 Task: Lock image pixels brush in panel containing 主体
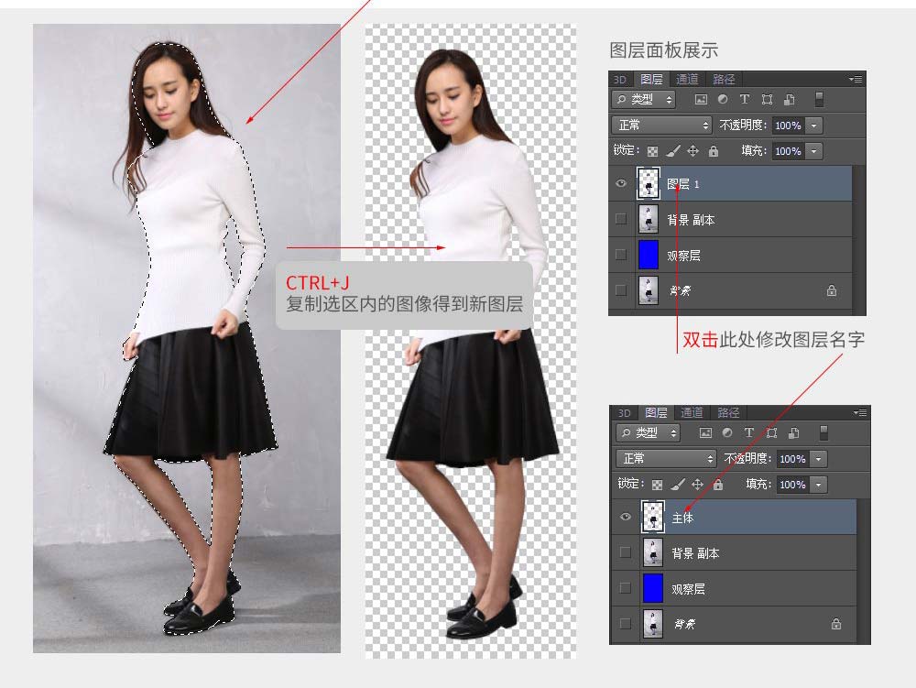click(678, 485)
